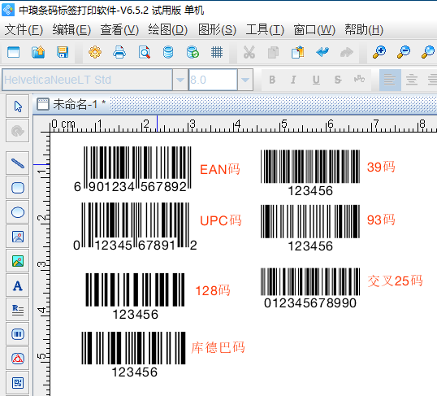The height and width of the screenshot is (396, 437).
Task: Toggle the grid display icon
Action: 217,52
